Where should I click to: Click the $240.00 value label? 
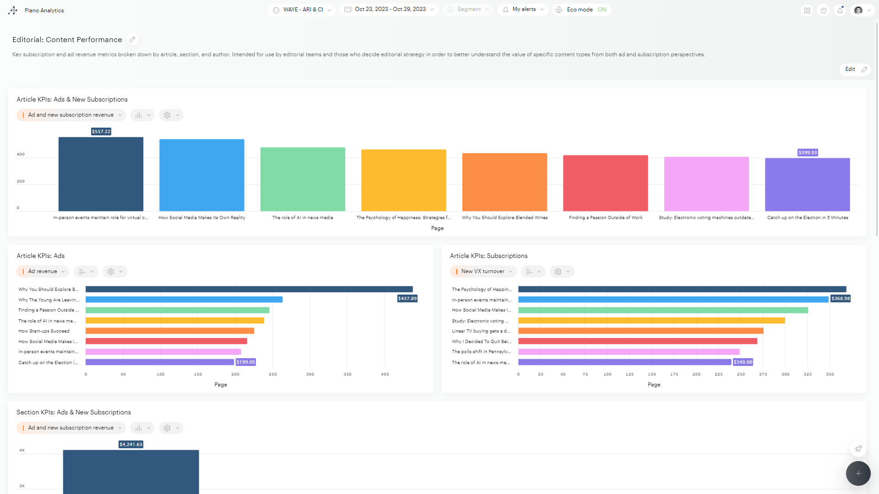[743, 362]
